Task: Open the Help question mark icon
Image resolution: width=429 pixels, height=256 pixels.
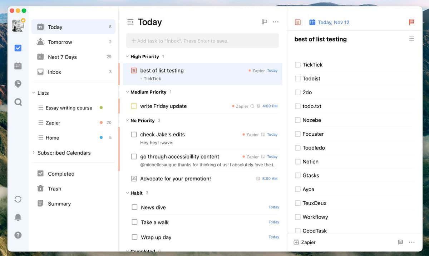Action: (x=18, y=235)
